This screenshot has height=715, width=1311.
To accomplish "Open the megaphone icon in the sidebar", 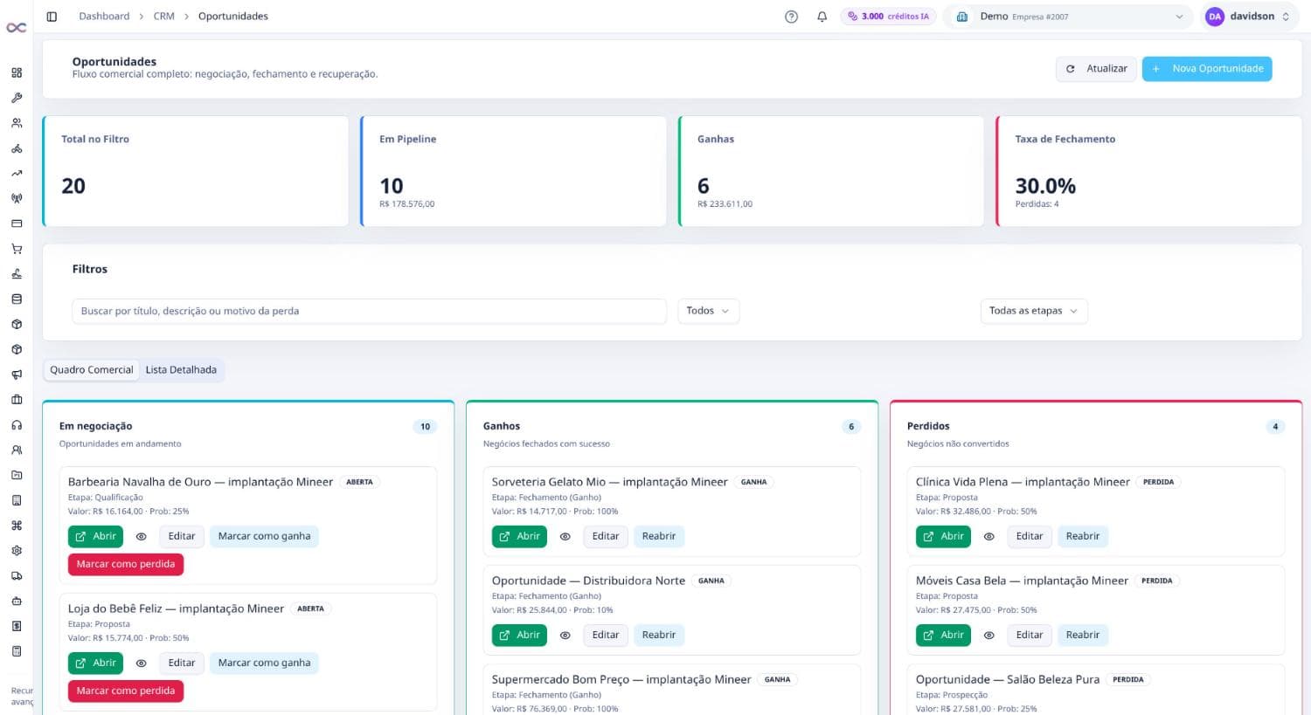I will [17, 375].
